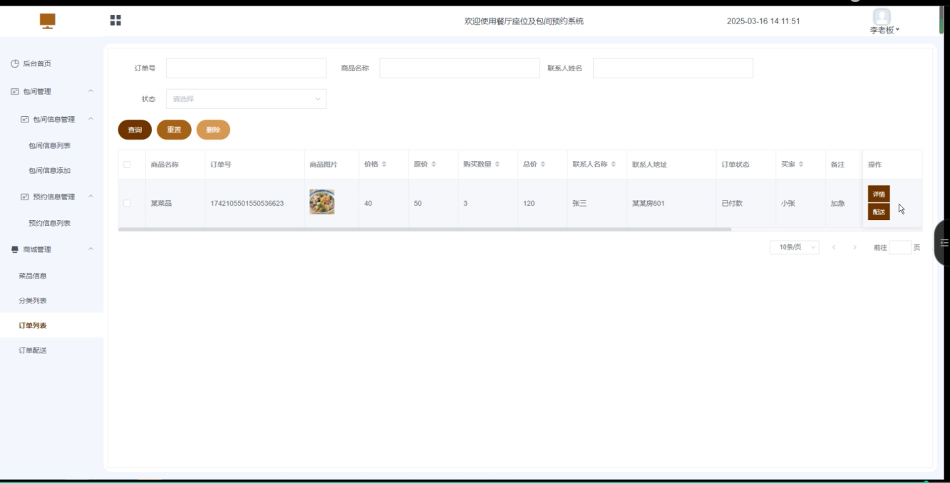Screen dimensions: 950x483
Task: Sort by 购买数量 column sort arrows
Action: point(497,165)
